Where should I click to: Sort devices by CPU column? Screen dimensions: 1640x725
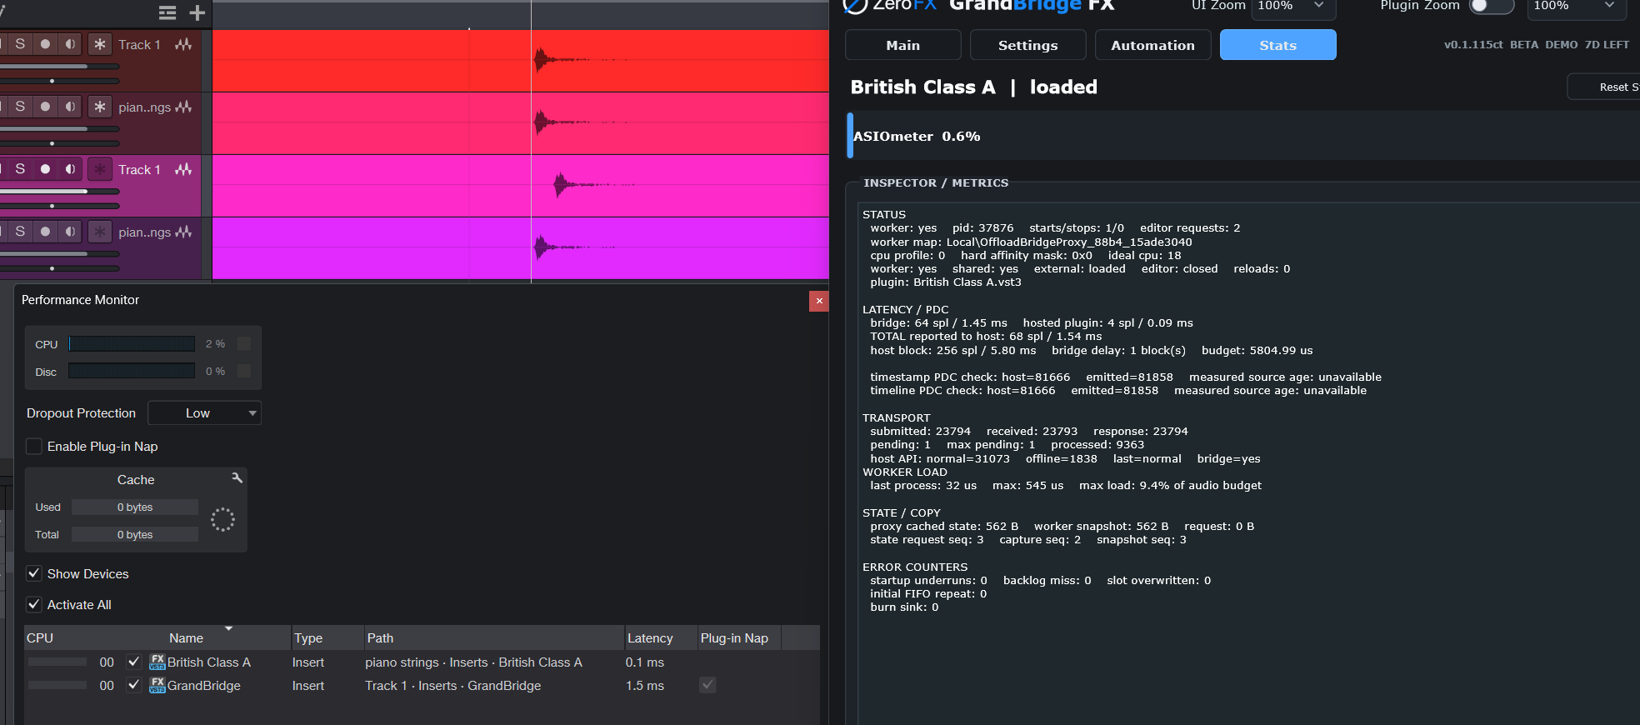[40, 638]
